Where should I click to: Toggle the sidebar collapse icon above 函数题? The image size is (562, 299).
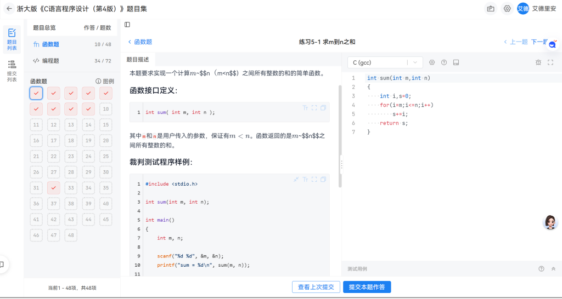coord(127,25)
